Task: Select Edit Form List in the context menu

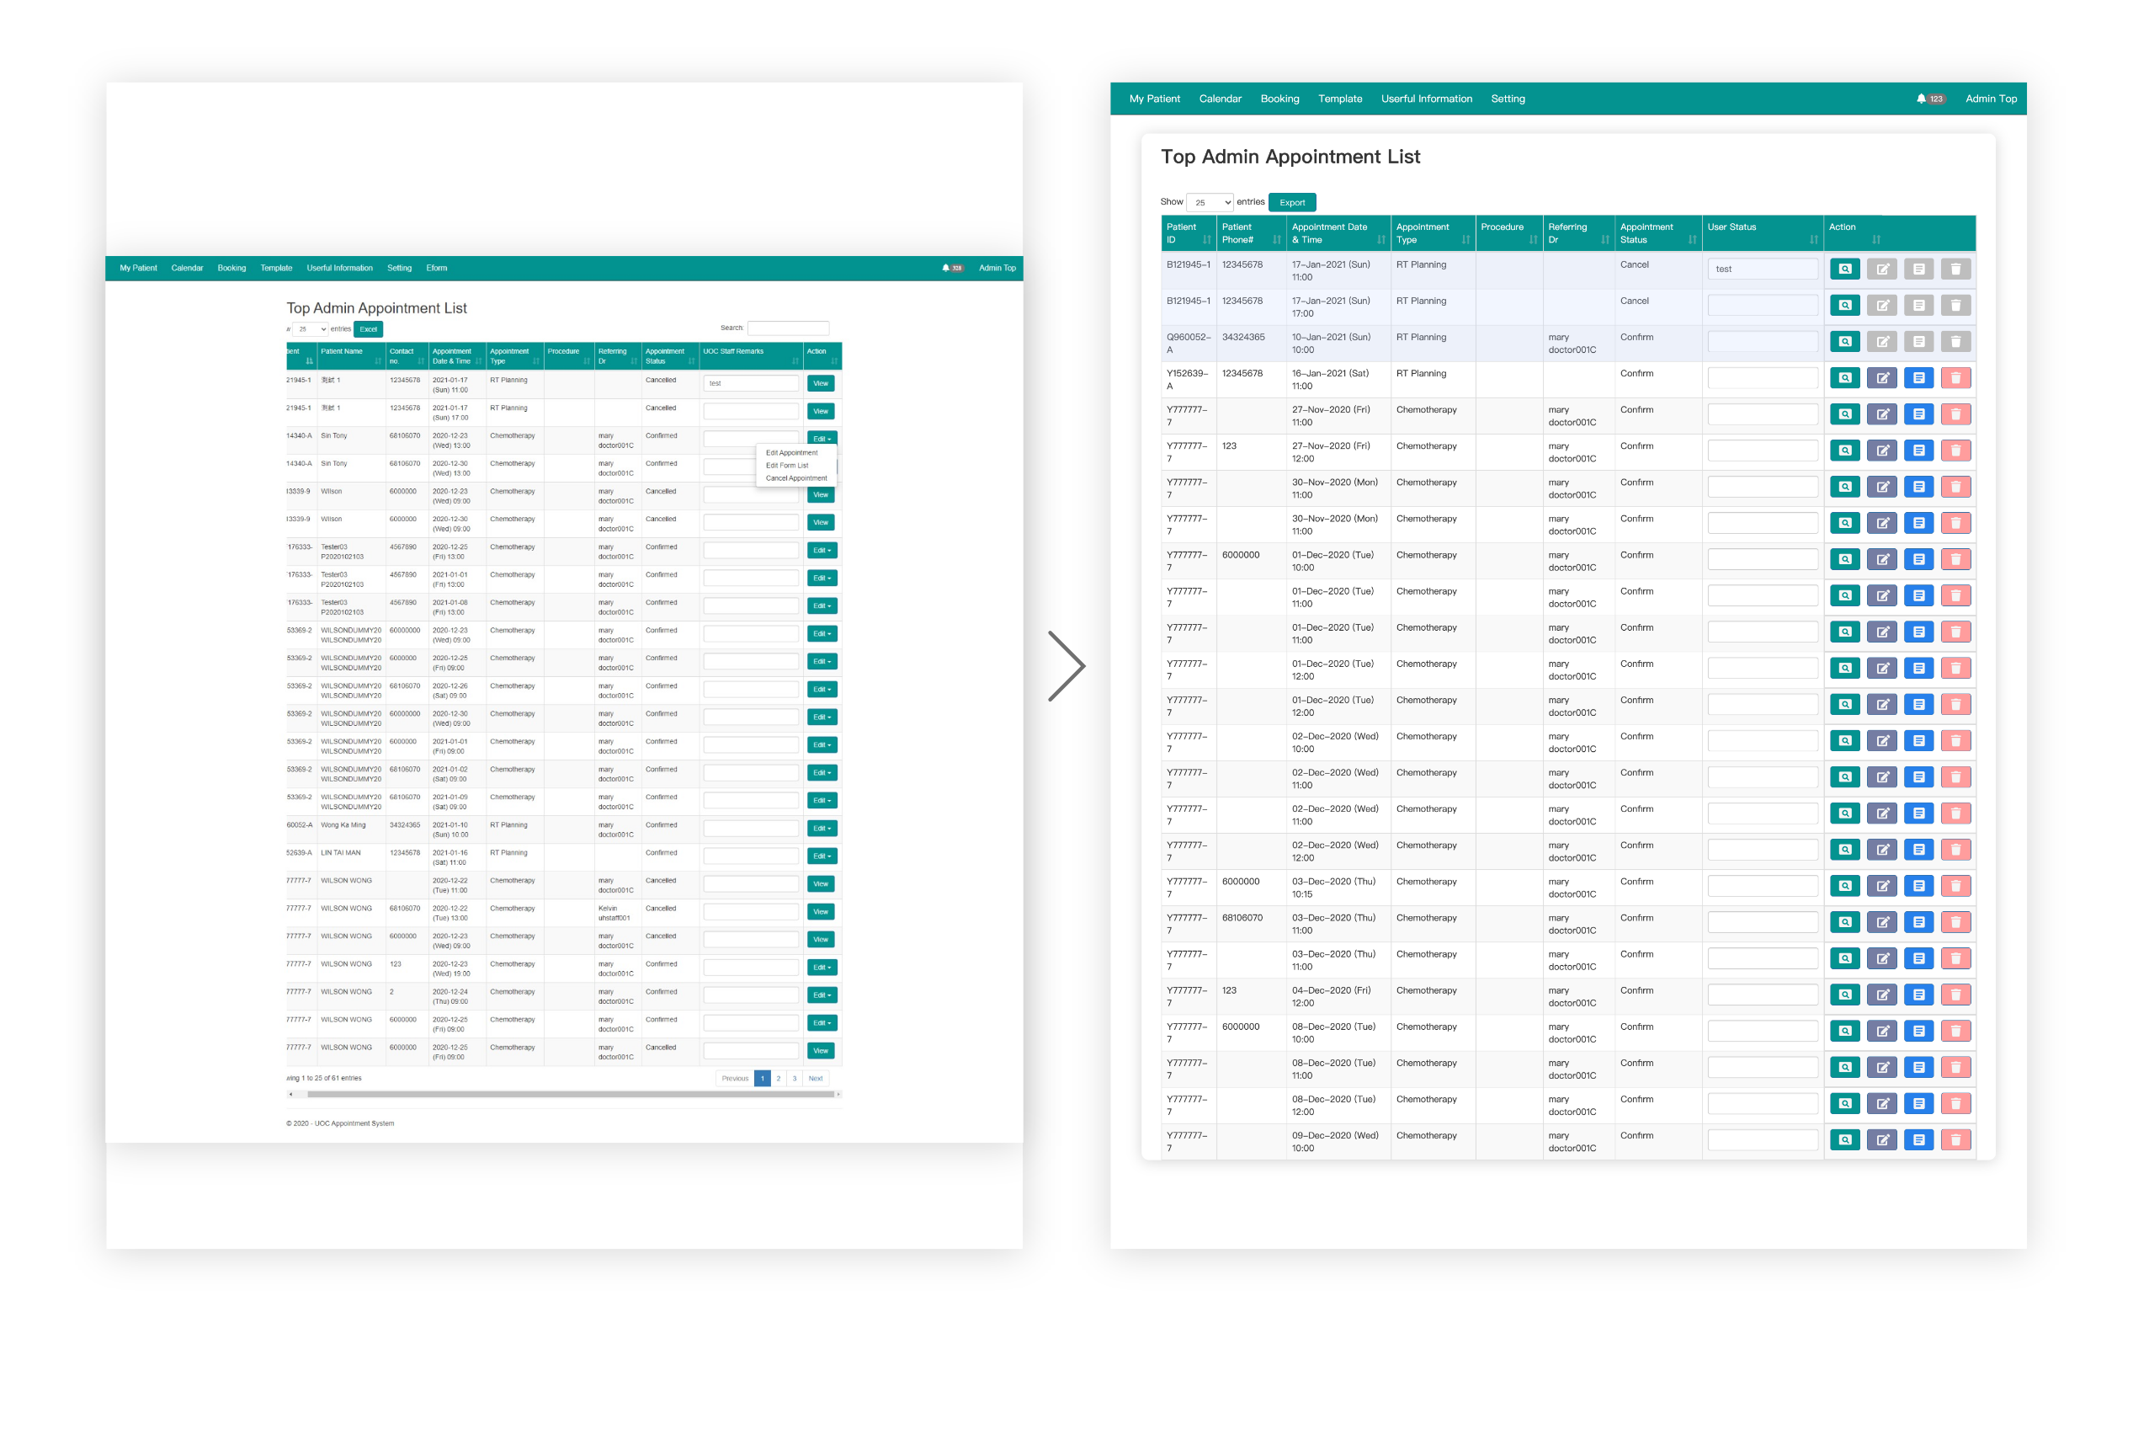Action: tap(786, 466)
